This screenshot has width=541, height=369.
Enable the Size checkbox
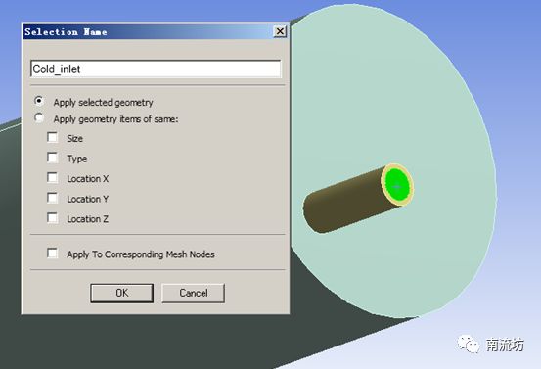53,137
